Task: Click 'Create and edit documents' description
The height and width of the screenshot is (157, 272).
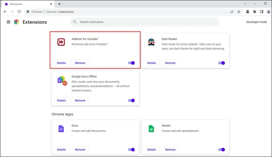Action: [89, 131]
